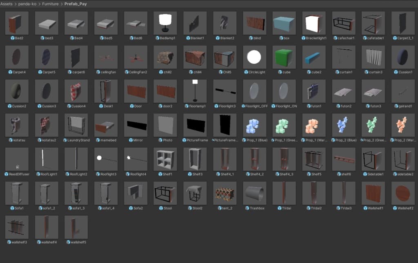Select the Shelf1 prefab icon

[x=165, y=159]
